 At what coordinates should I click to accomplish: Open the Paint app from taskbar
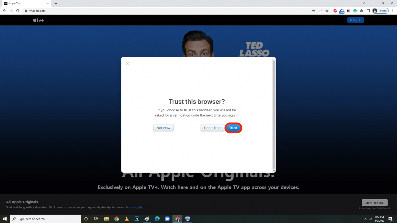pyautogui.click(x=147, y=219)
